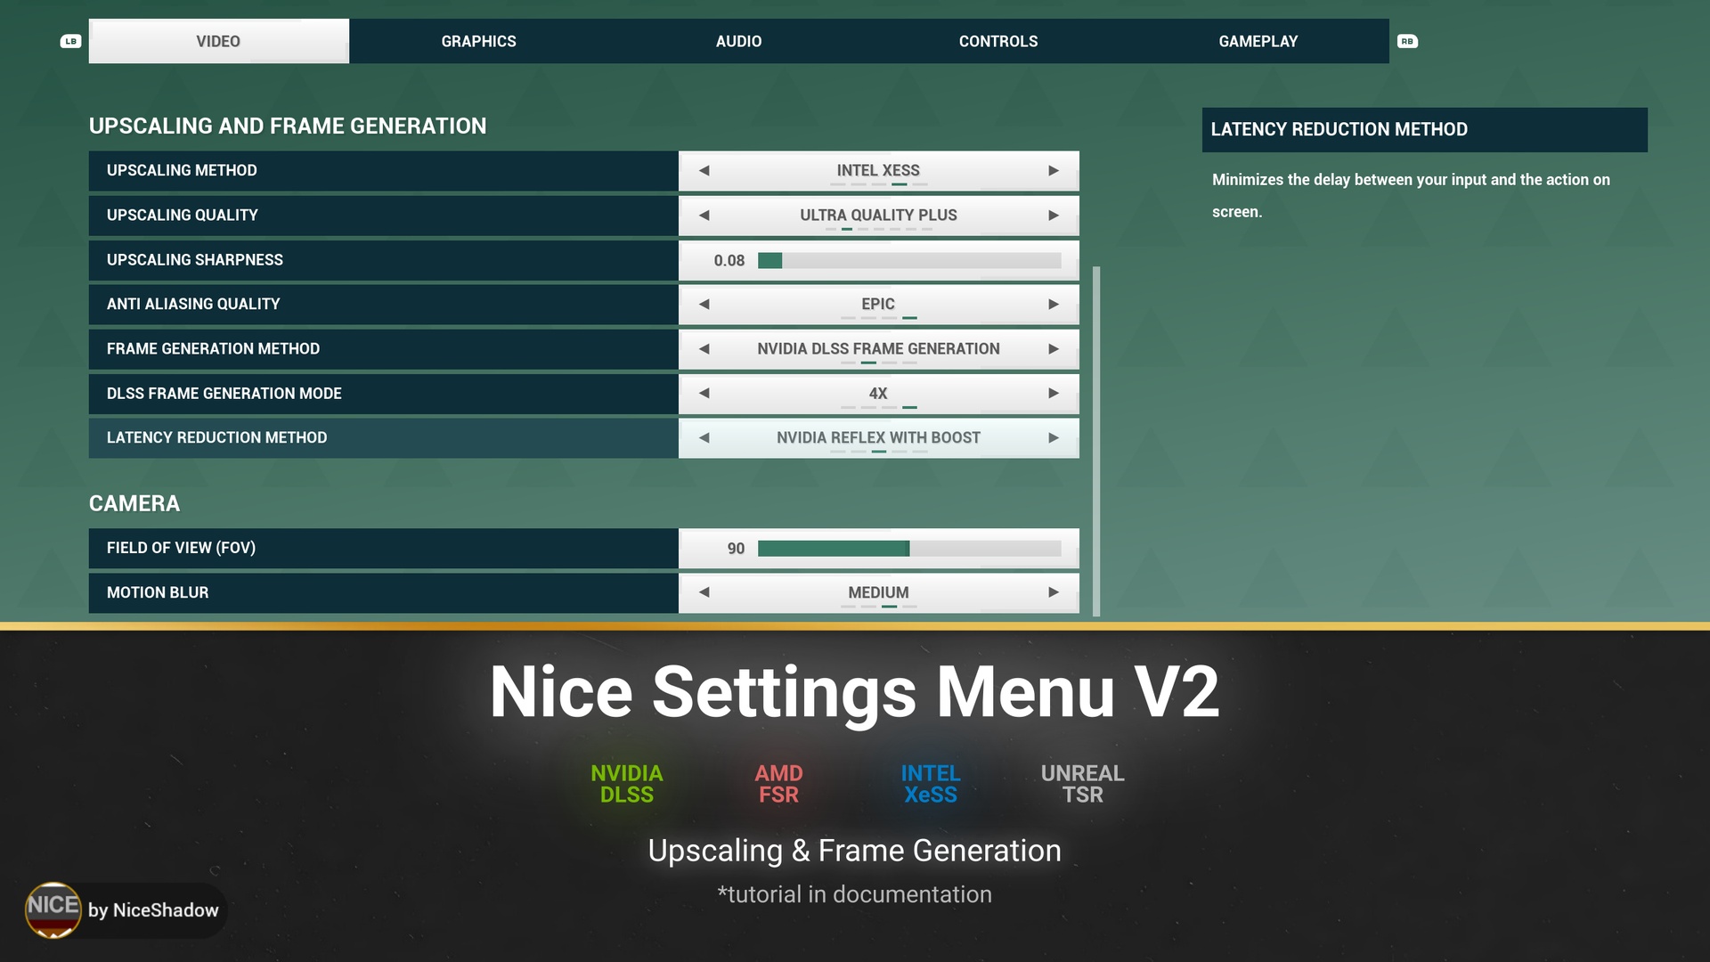Click the RB bumper icon
1710x962 pixels.
(x=1407, y=41)
